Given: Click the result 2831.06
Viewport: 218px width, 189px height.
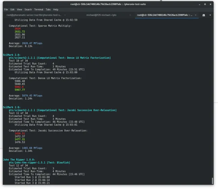Looking at the screenshot, I should 20,35.
